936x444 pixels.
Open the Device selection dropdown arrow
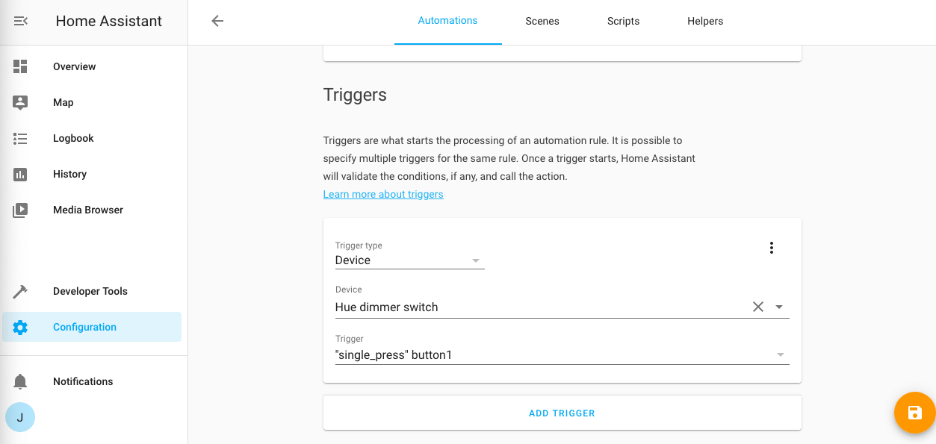pyautogui.click(x=779, y=307)
